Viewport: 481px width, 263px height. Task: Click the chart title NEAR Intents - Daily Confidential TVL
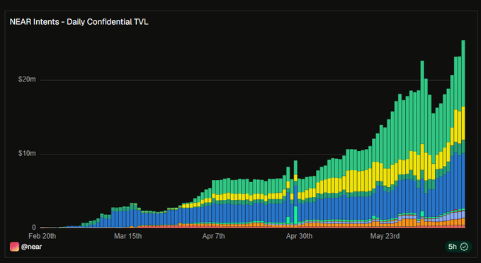[x=79, y=22]
